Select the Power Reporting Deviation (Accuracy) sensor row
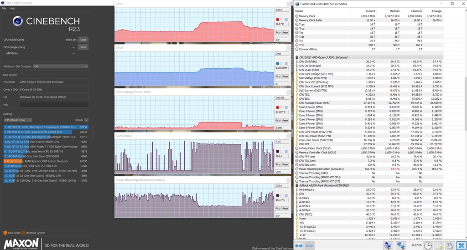The image size is (467, 250). coord(369,169)
